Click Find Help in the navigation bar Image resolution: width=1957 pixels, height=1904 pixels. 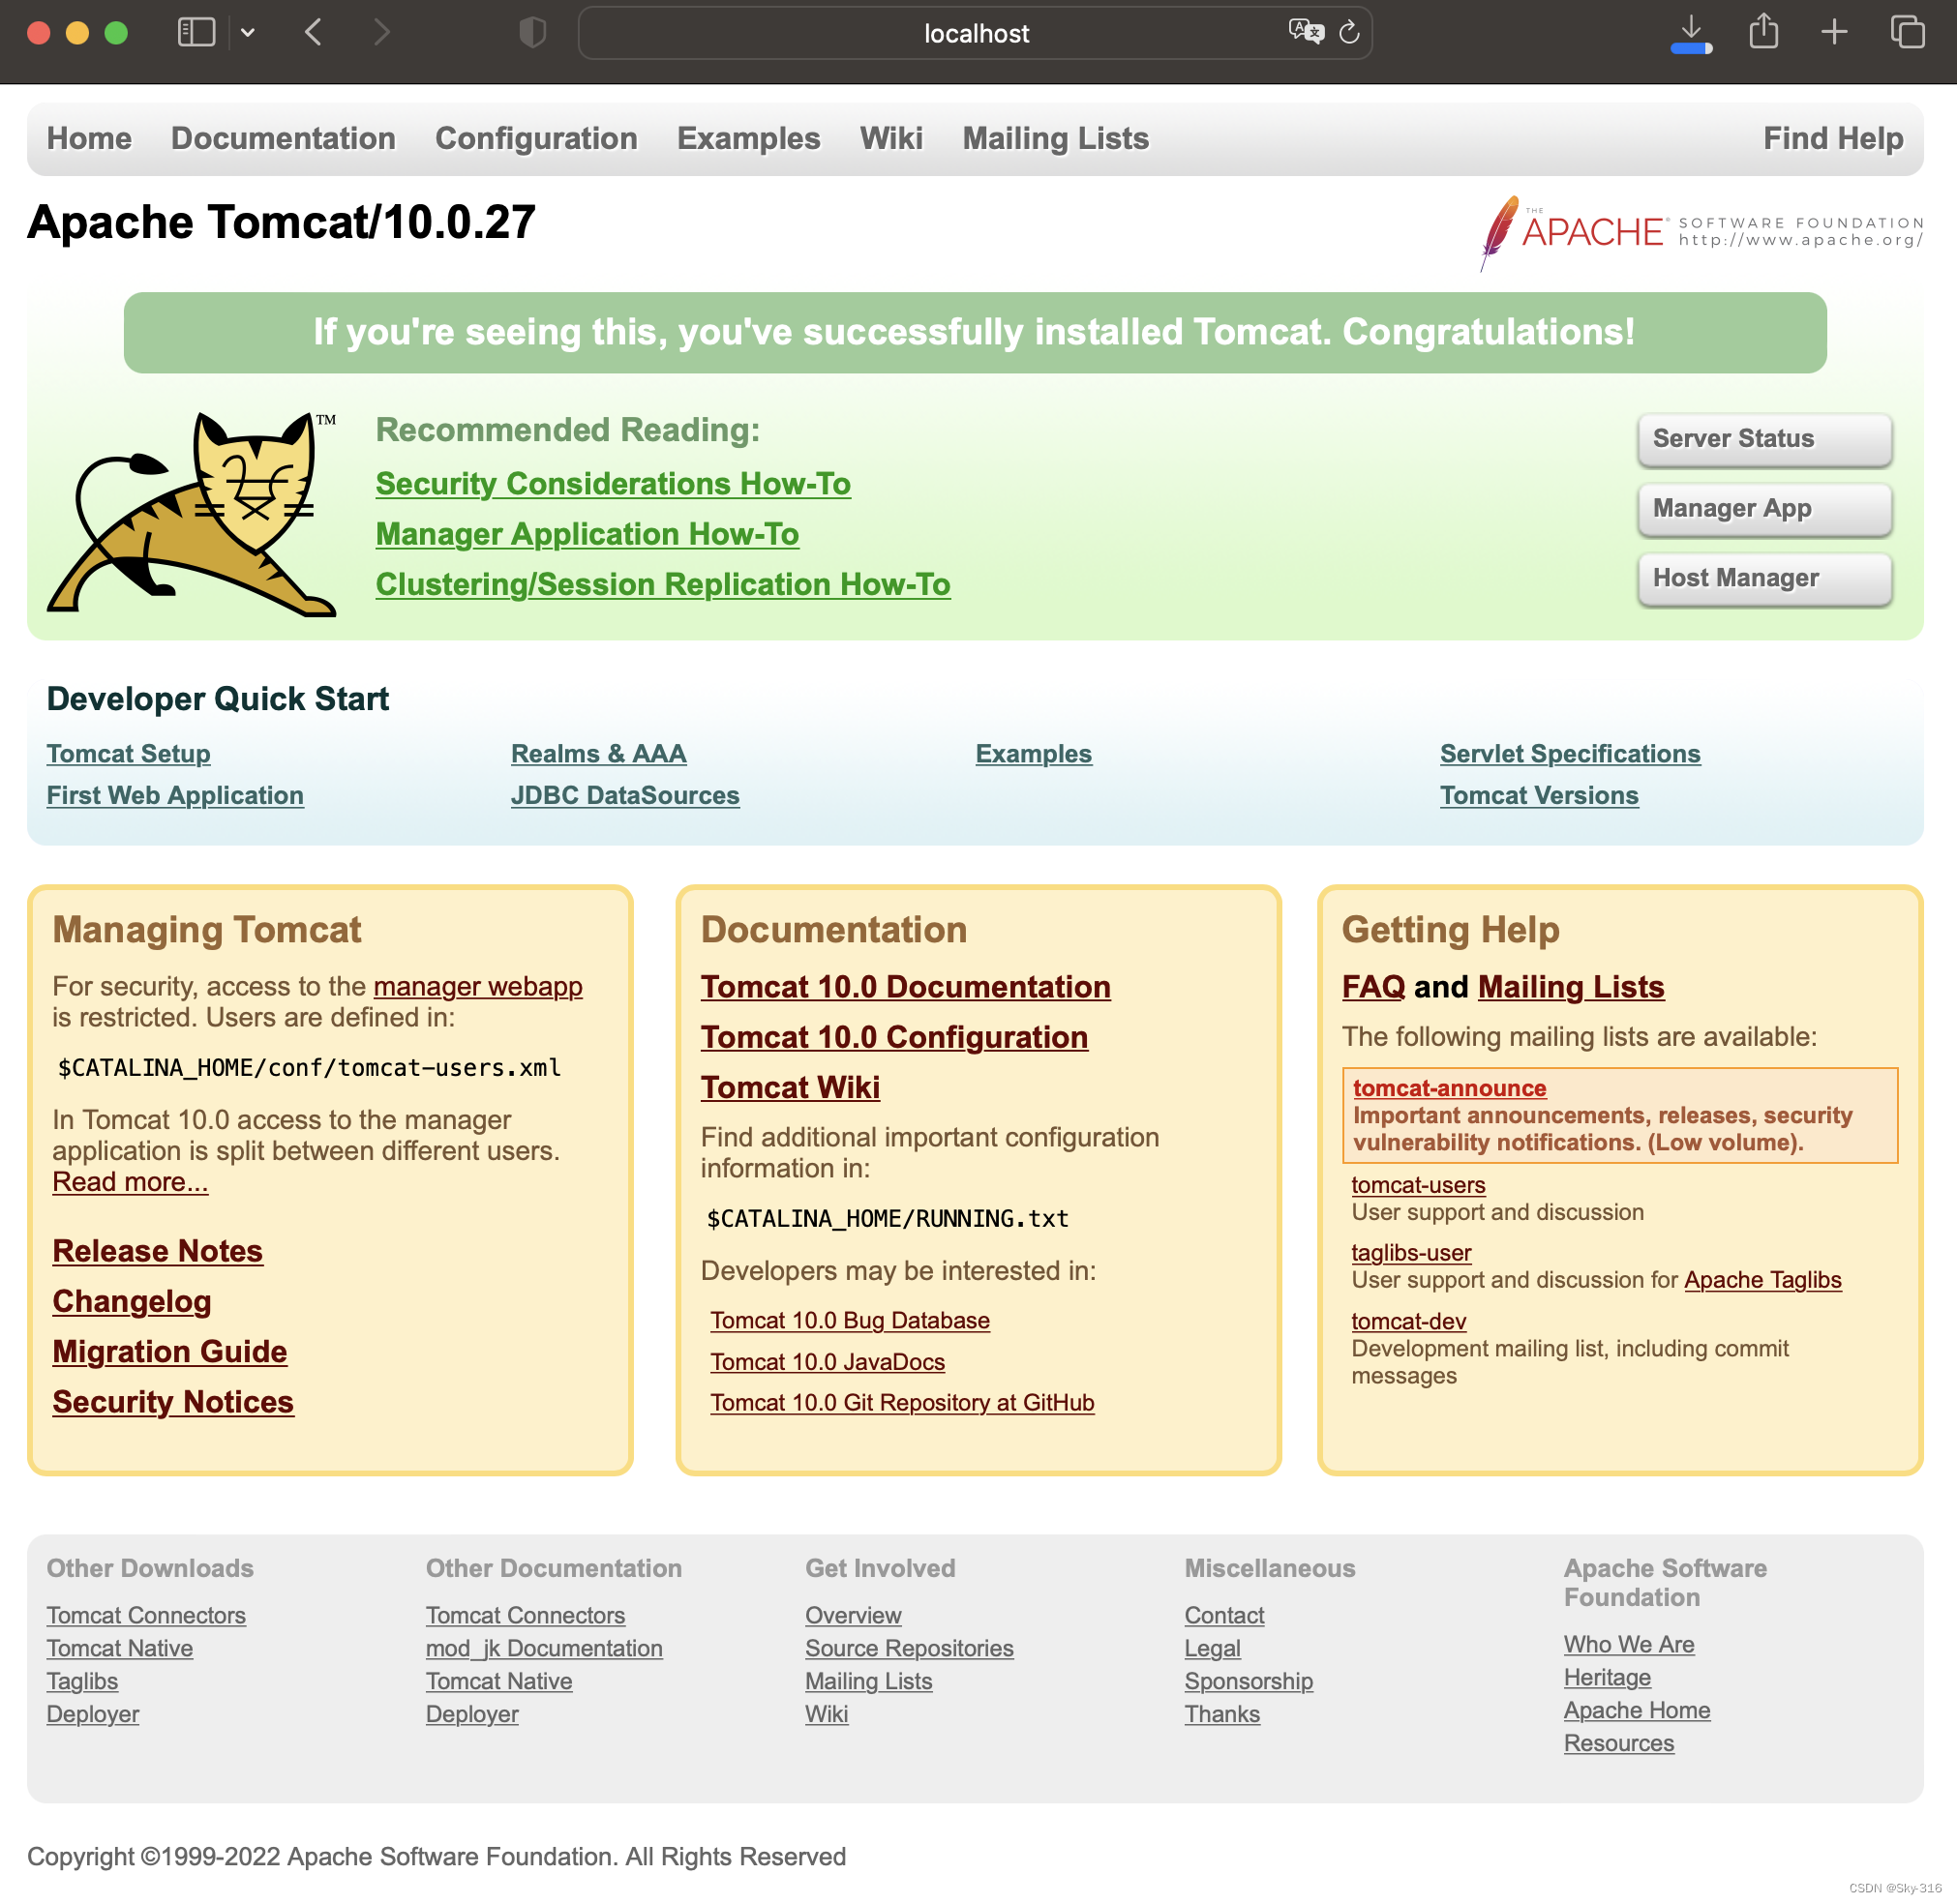[x=1833, y=138]
